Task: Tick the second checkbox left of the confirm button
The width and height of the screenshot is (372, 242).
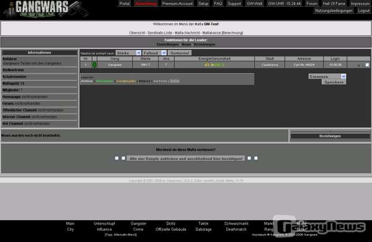Action: point(123,158)
